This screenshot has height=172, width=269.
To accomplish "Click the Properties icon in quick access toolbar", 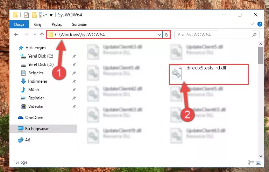I will pos(27,15).
